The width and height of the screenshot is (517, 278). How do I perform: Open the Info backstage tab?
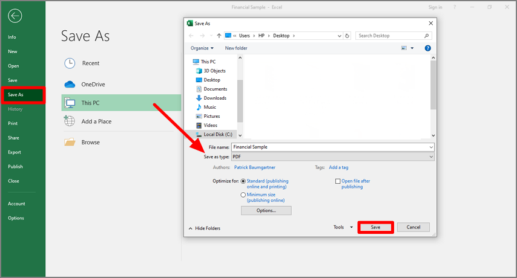pos(12,37)
